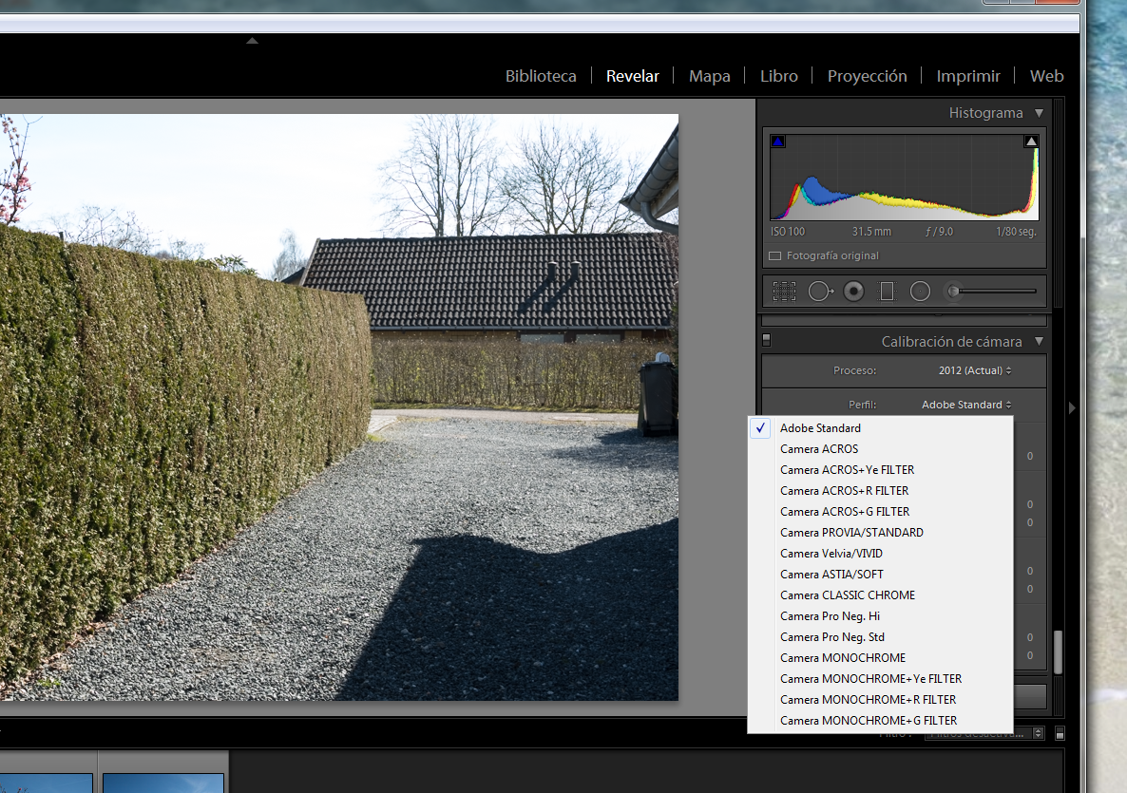Open the Proceso 2012 (Actual) dropdown
Viewport: 1127px width, 793px height.
(x=975, y=370)
